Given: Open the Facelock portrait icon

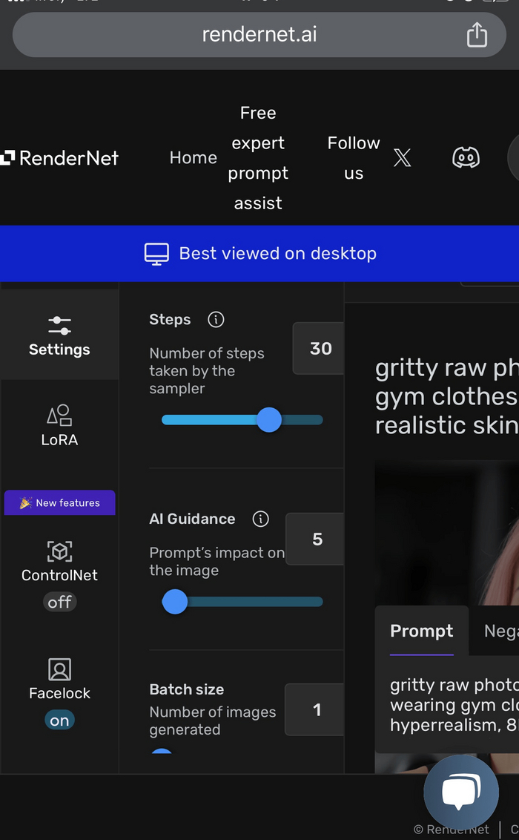Looking at the screenshot, I should point(59,669).
